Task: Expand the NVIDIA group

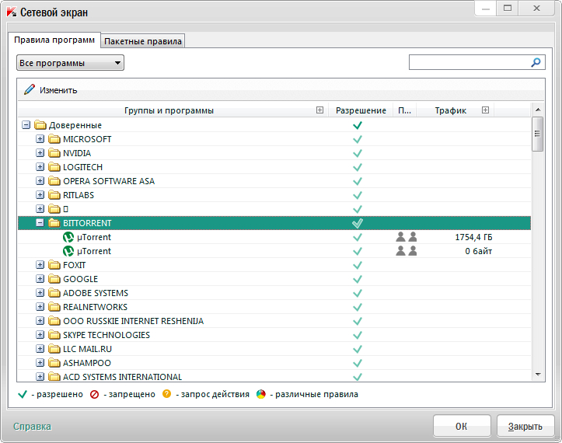Action: point(40,152)
